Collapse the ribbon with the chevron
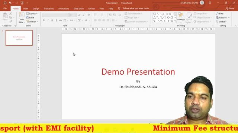Screen dimensions: 238x133 (x=236, y=26)
